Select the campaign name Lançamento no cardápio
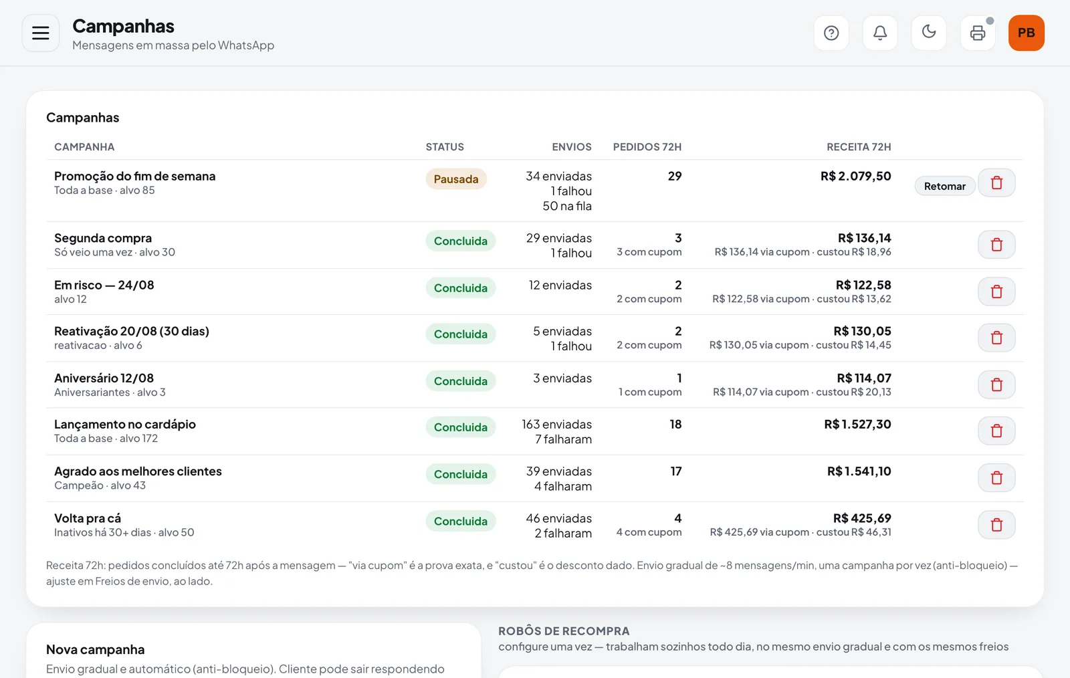Image resolution: width=1070 pixels, height=678 pixels. tap(125, 424)
